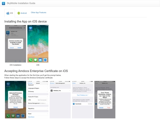Click Back on the Amdocs, Inc. screen
Image resolution: width=160 pixels, height=120 pixels.
(74, 83)
